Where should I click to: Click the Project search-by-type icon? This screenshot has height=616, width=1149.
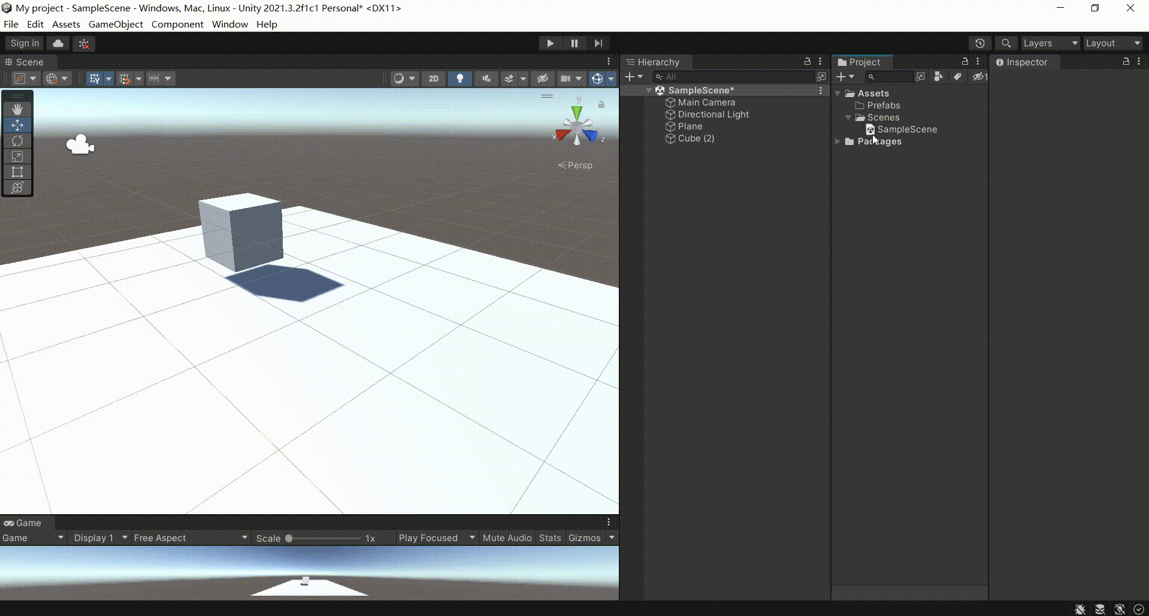pyautogui.click(x=939, y=77)
